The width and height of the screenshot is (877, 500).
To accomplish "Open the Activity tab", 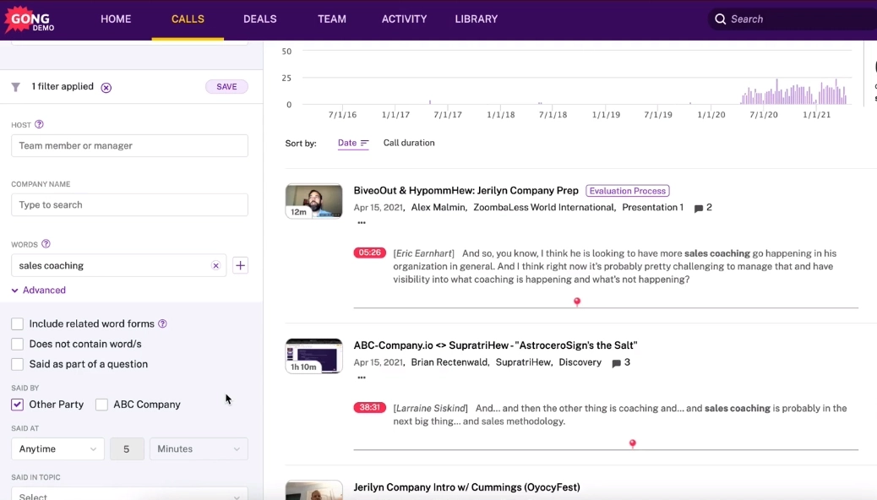I will (404, 19).
